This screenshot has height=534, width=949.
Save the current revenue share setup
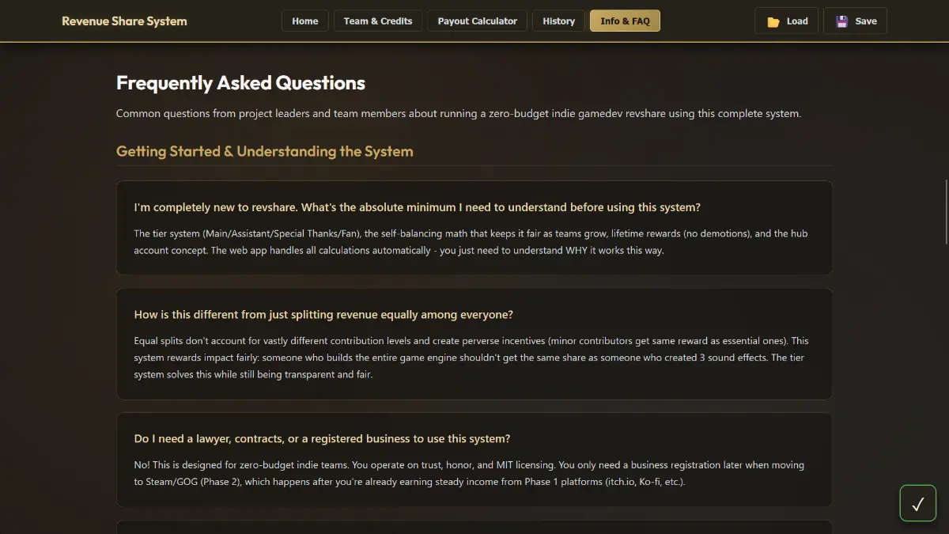[855, 21]
